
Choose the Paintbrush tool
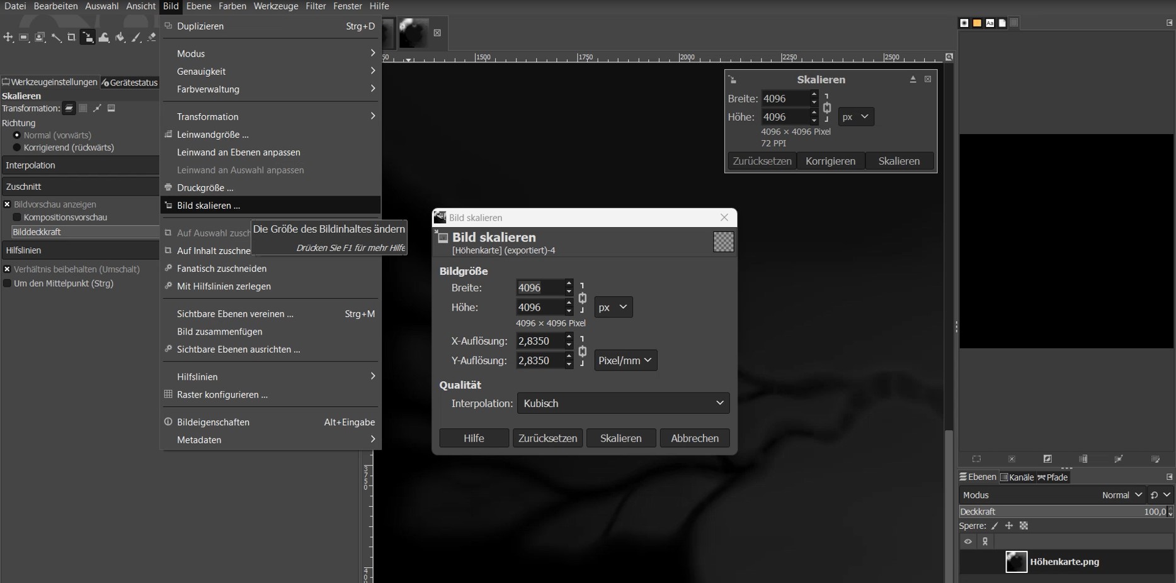pos(136,38)
